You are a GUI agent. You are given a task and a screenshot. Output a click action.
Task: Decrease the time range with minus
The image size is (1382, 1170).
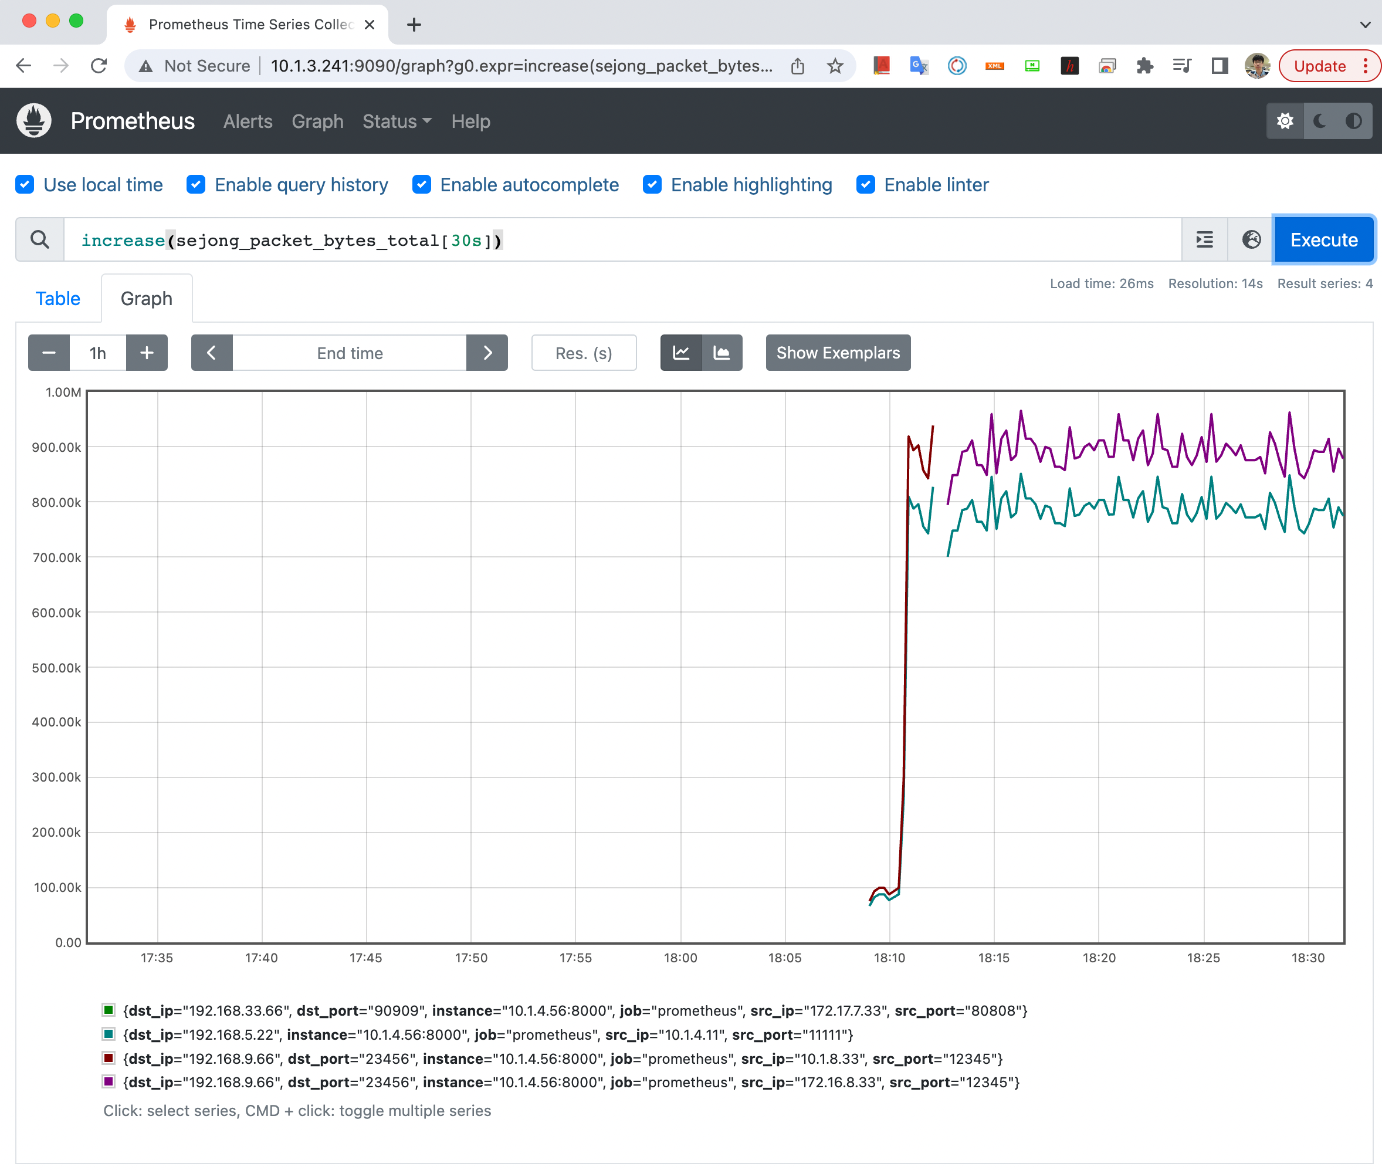(49, 353)
